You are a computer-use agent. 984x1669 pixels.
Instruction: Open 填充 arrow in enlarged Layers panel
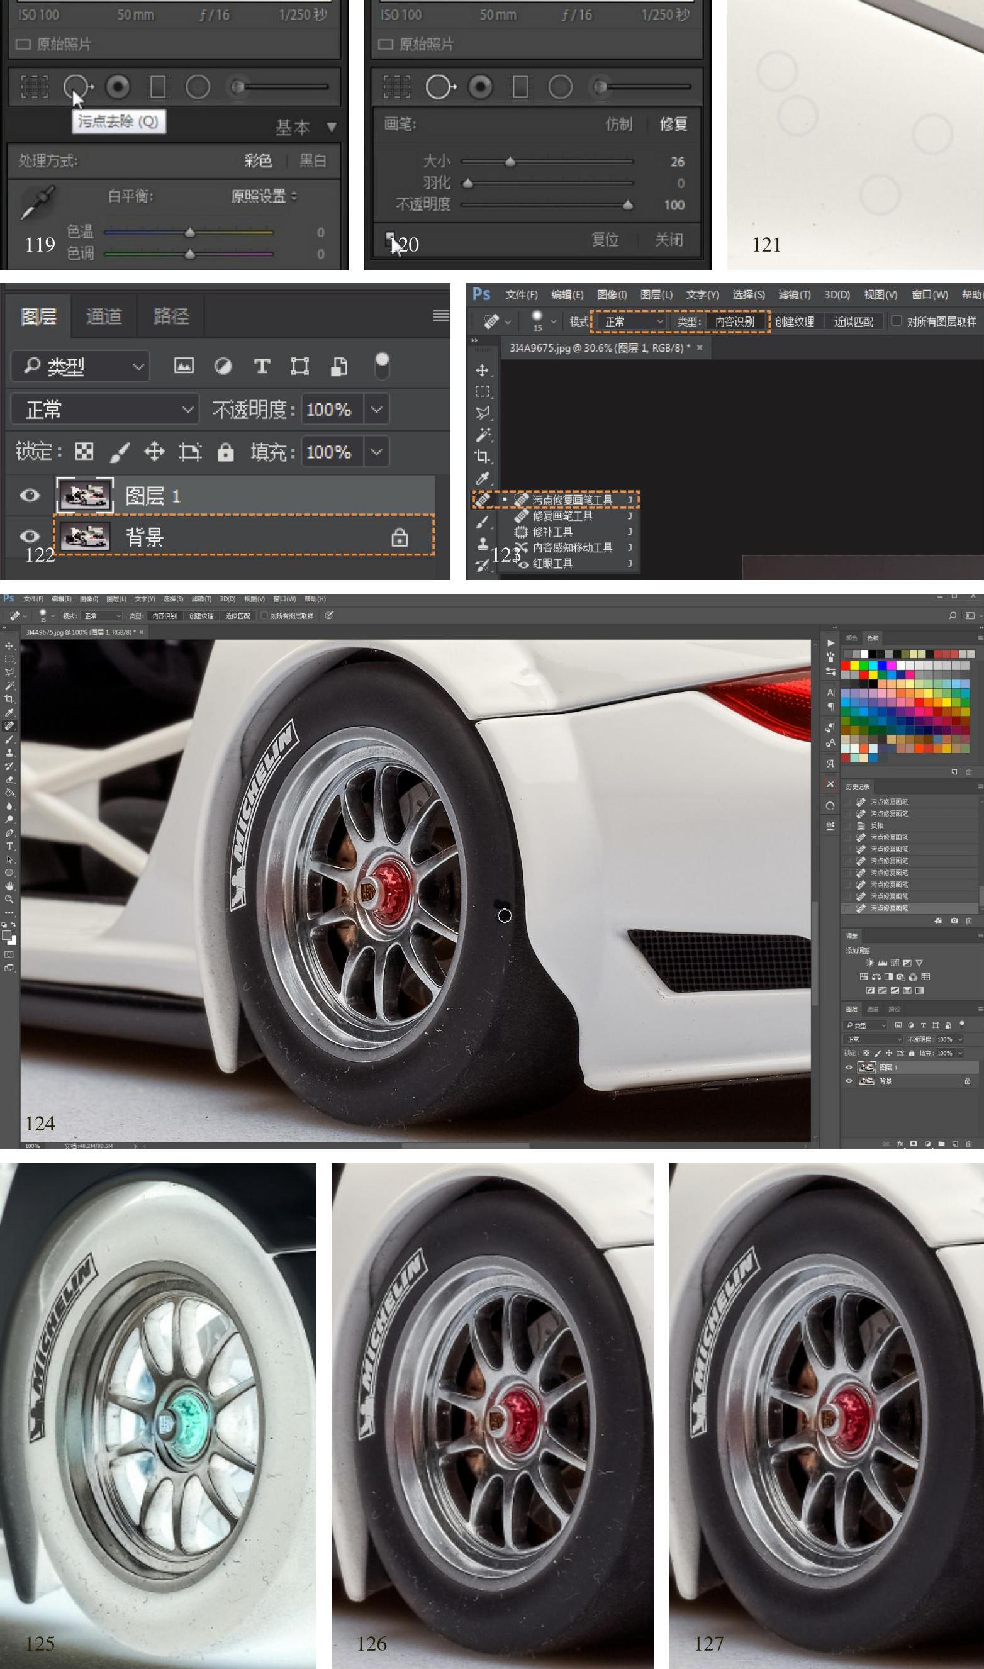[x=377, y=452]
